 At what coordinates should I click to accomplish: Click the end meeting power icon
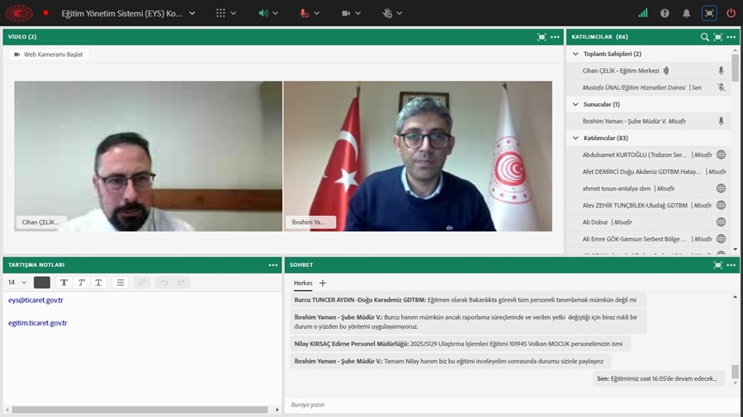[731, 13]
